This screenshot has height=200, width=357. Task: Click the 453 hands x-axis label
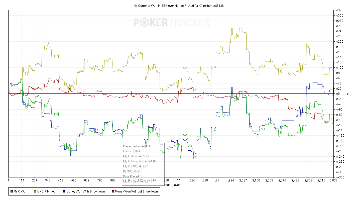point(60,180)
